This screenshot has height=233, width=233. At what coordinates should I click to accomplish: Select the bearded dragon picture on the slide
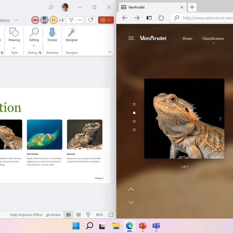click(x=11, y=135)
